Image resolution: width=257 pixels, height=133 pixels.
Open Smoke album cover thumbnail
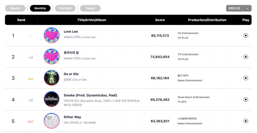(51, 99)
